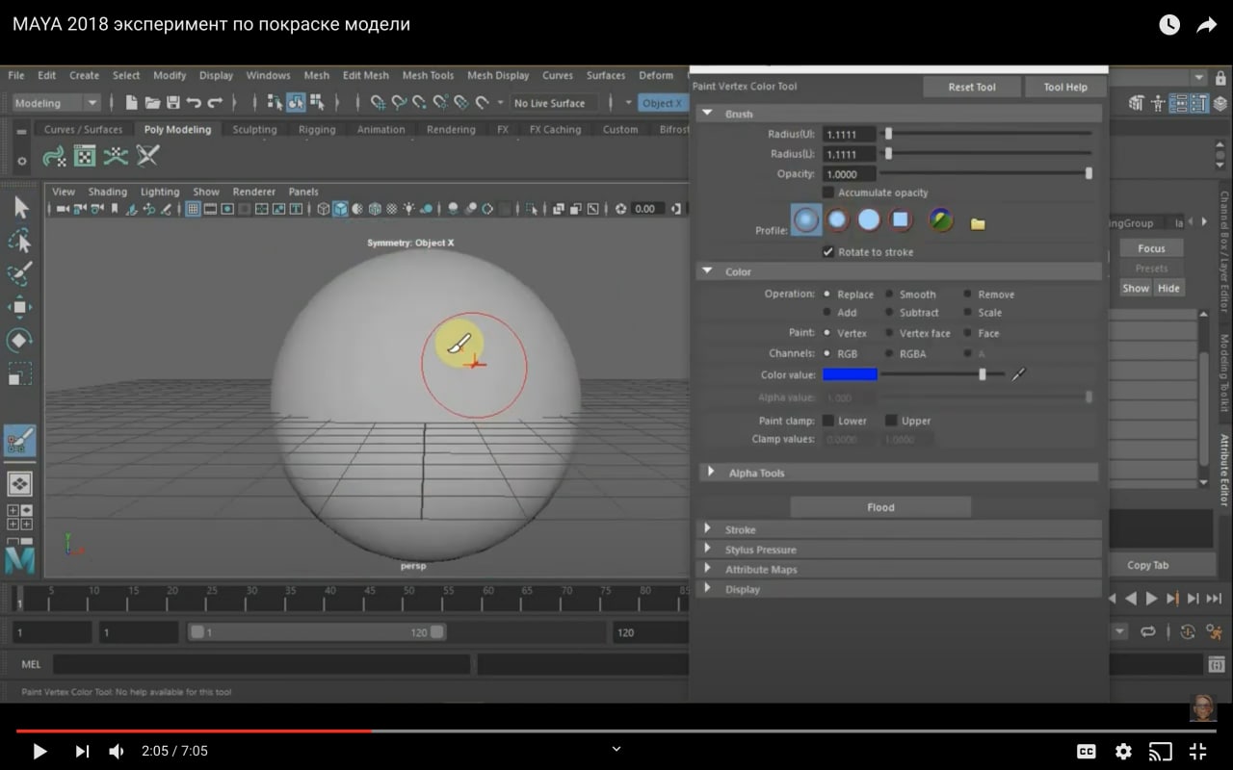Image resolution: width=1233 pixels, height=770 pixels.
Task: Select the Smooth operation radio button
Action: pos(889,295)
